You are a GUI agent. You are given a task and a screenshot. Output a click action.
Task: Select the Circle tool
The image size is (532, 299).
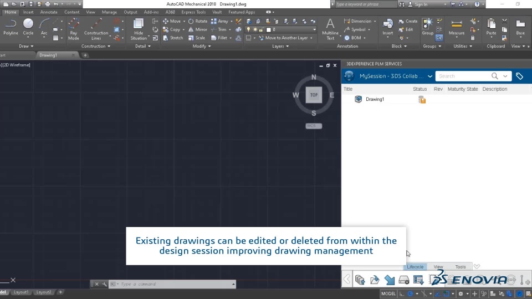[x=28, y=27]
